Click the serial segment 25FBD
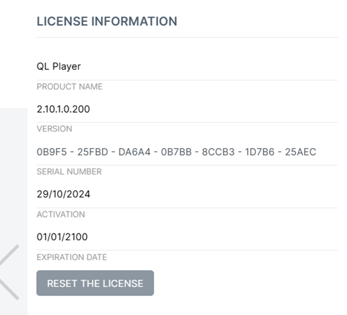The width and height of the screenshot is (347, 315). [x=93, y=152]
